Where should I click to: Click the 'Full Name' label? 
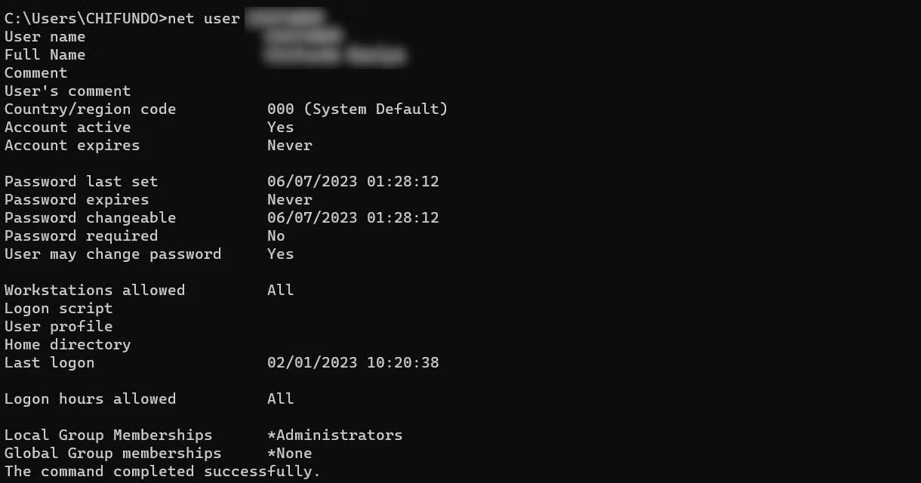click(45, 54)
